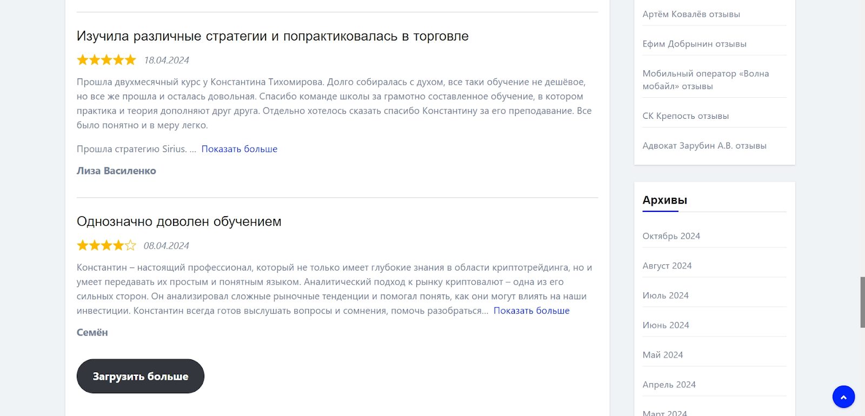Open the Май 2024 archive
The height and width of the screenshot is (416, 865).
coord(663,355)
